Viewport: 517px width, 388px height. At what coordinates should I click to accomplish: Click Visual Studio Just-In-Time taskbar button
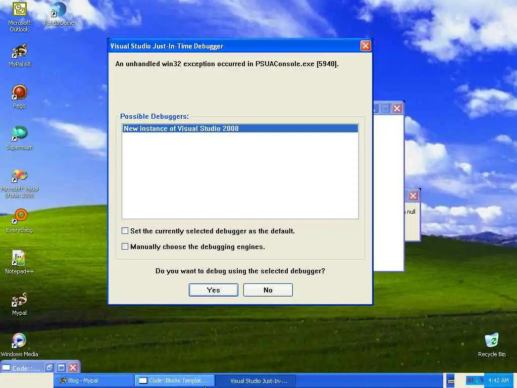[255, 381]
